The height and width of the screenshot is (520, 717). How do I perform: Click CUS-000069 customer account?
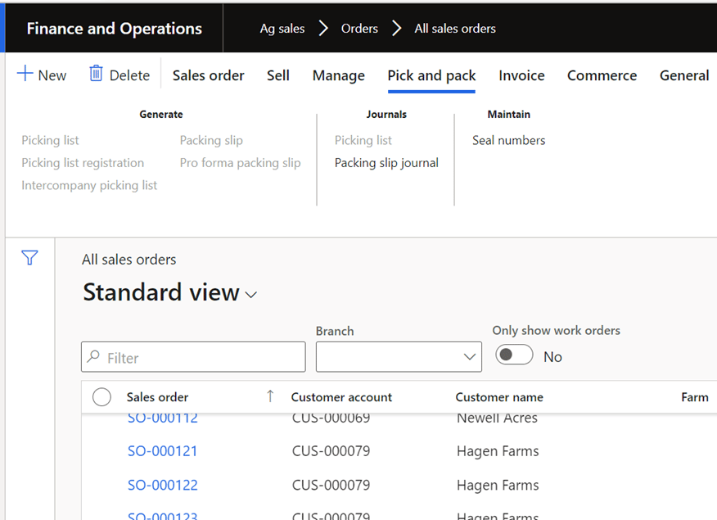pyautogui.click(x=331, y=418)
